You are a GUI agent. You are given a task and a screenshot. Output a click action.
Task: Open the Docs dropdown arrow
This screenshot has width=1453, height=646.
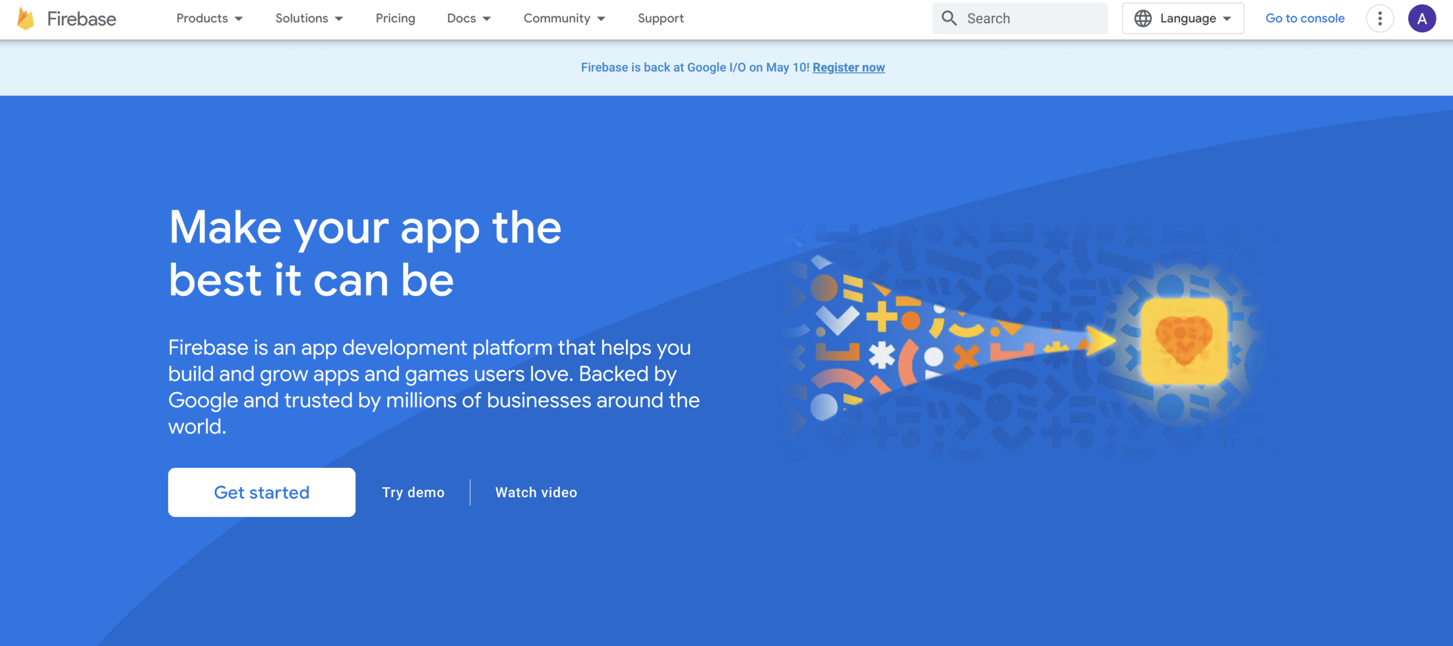pos(486,18)
